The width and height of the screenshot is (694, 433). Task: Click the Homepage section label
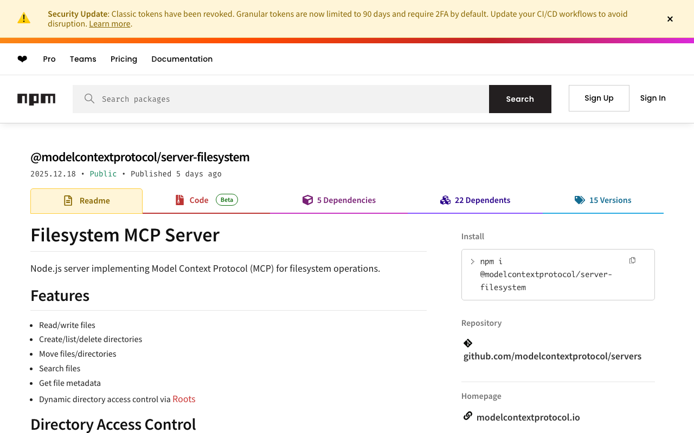481,396
